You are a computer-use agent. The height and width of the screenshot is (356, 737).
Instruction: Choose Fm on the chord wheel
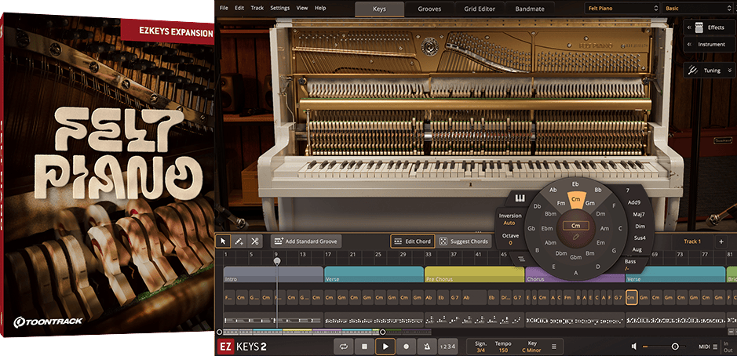coord(560,203)
